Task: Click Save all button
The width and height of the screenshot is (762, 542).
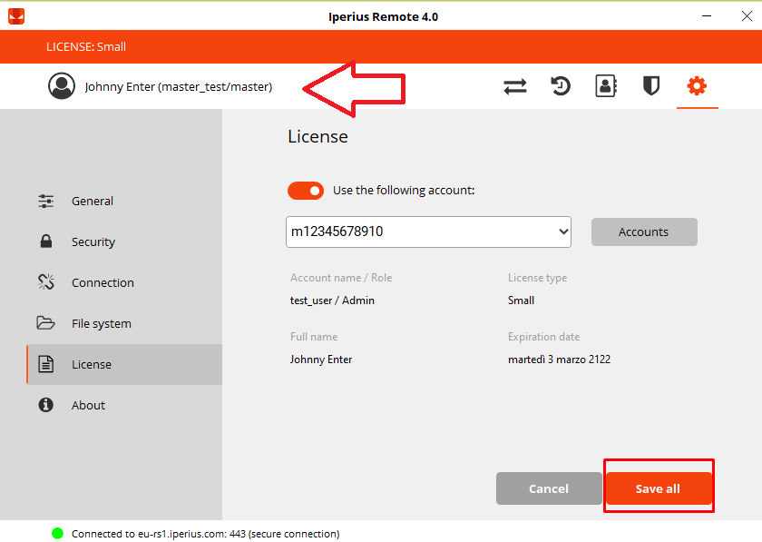Action: pos(658,488)
